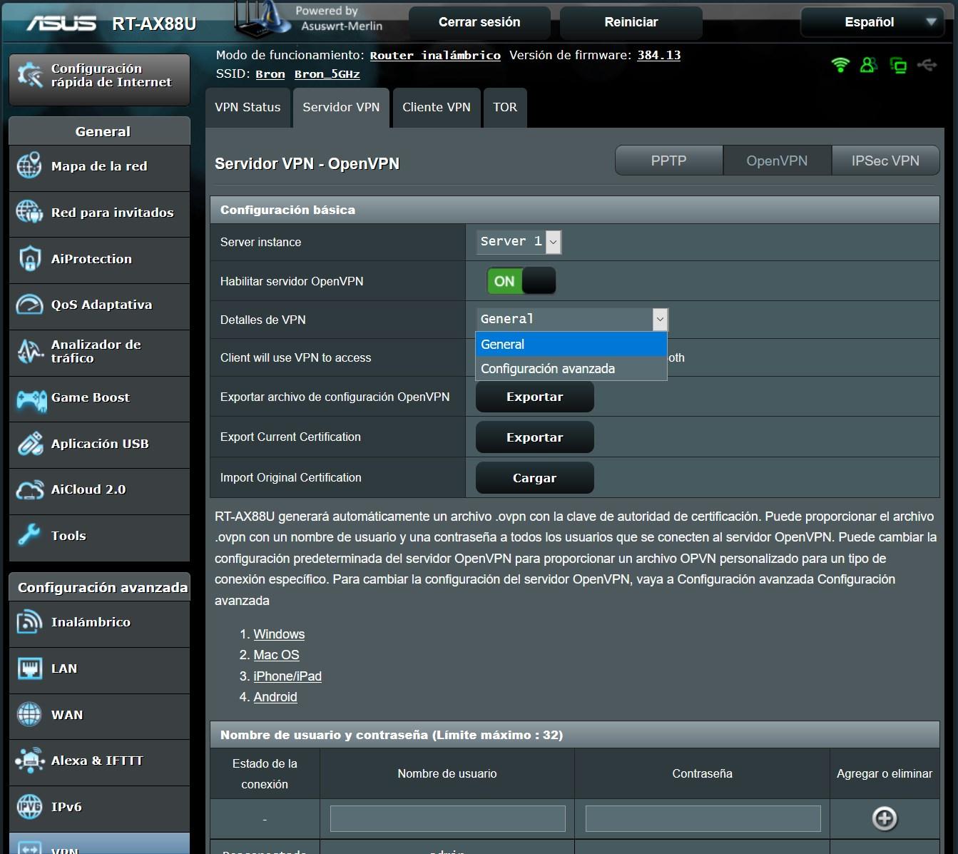Open Alexa & IFTTT icon
Viewport: 958px width, 854px height.
[29, 761]
